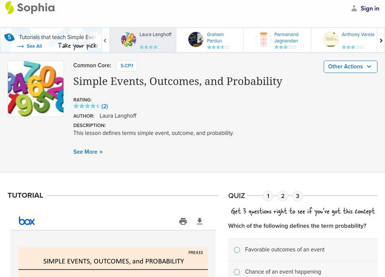The height and width of the screenshot is (277, 385).
Task: Go to quiz question 3
Action: tap(297, 196)
